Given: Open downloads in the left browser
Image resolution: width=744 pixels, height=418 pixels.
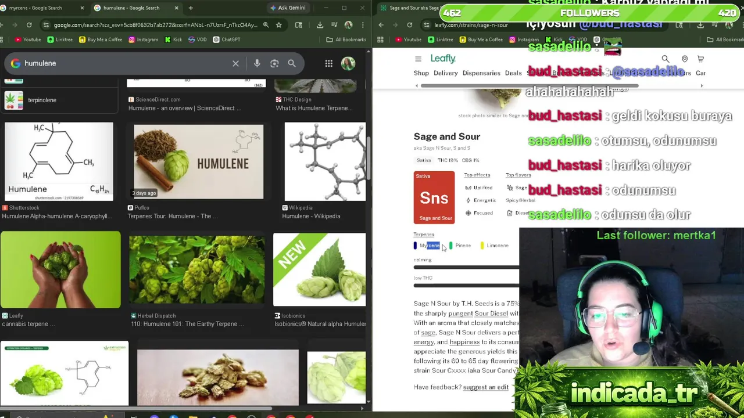Looking at the screenshot, I should tap(320, 25).
